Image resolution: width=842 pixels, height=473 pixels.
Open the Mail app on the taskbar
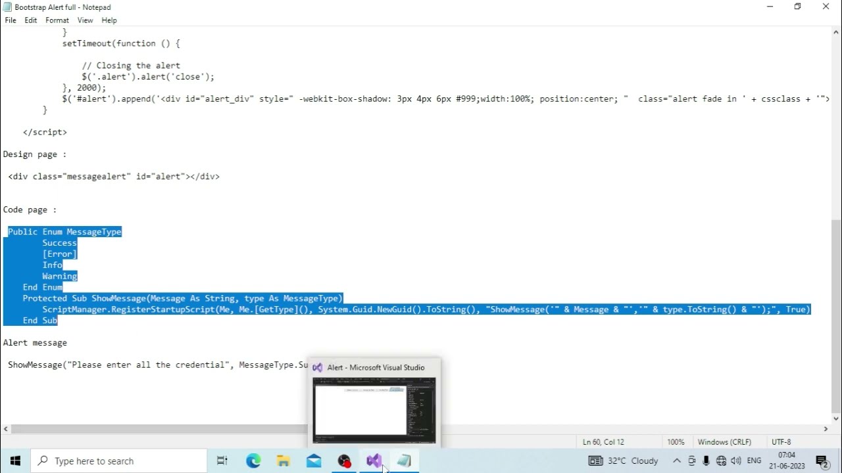[x=314, y=461]
